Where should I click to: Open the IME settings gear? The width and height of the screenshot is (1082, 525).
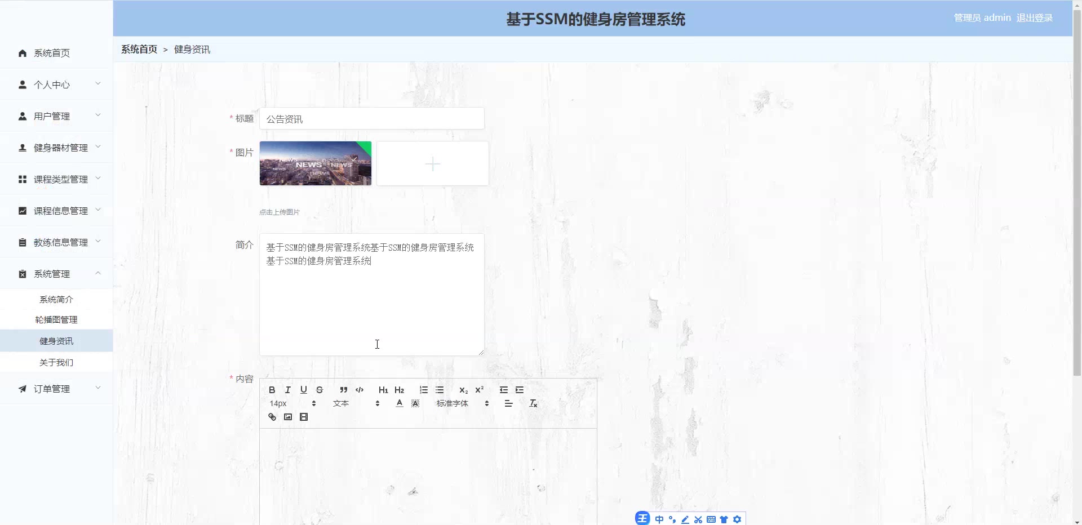(x=737, y=519)
